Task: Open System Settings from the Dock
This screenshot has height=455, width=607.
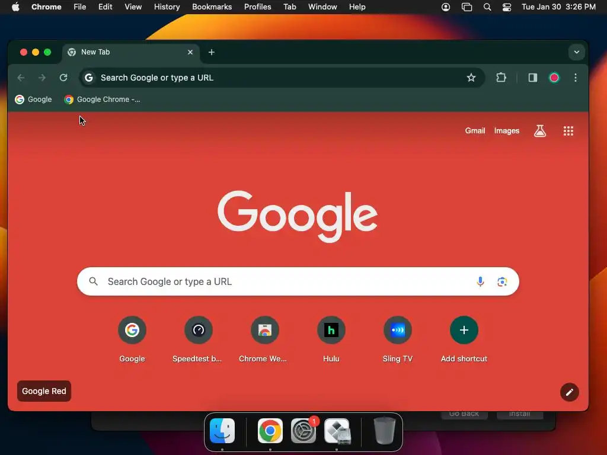Action: [303, 431]
